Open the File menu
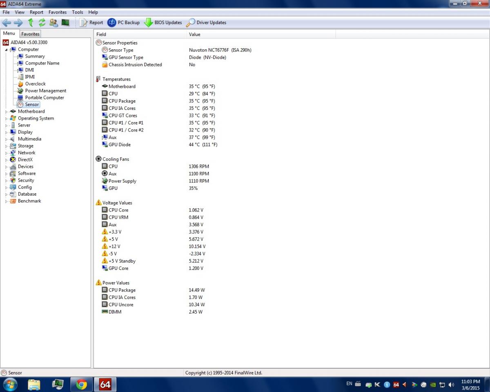 (6, 12)
